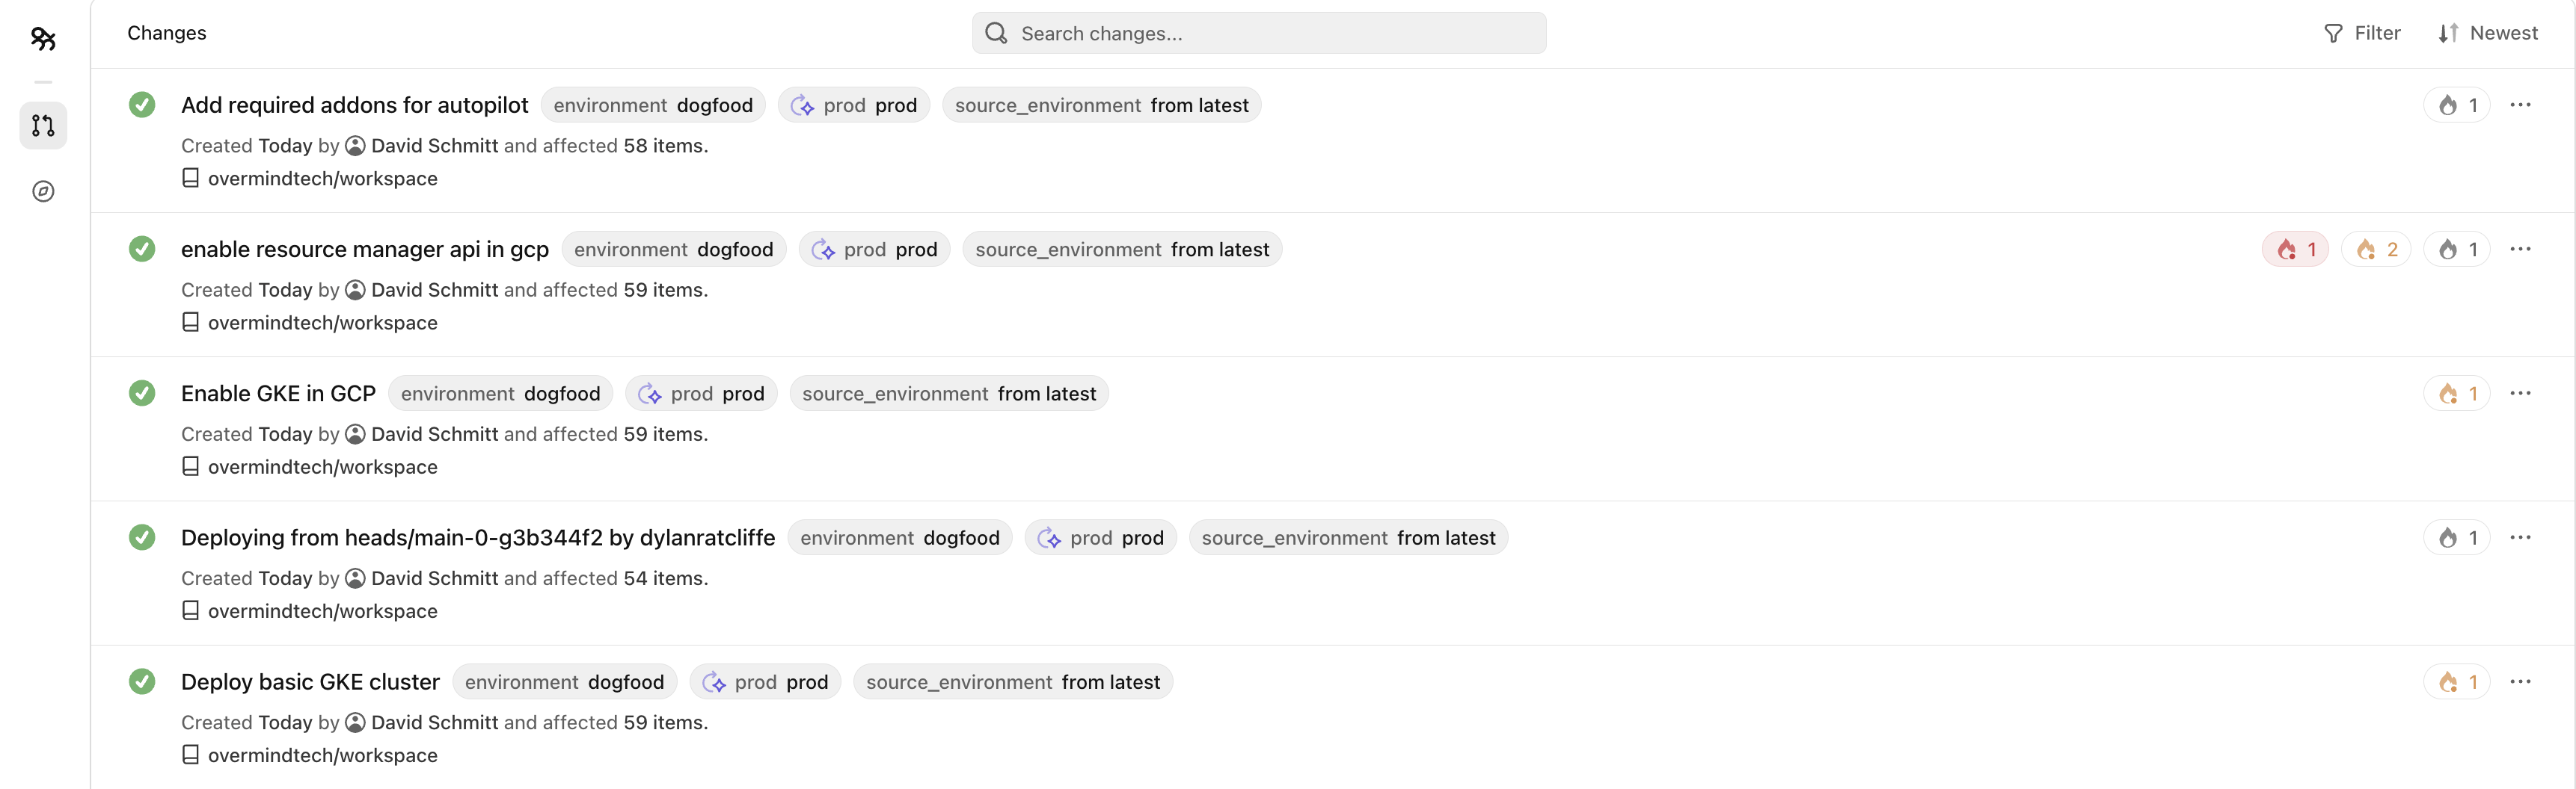Image resolution: width=2576 pixels, height=789 pixels.
Task: Click green status check on Enable GKE in GCP
Action: click(x=142, y=394)
